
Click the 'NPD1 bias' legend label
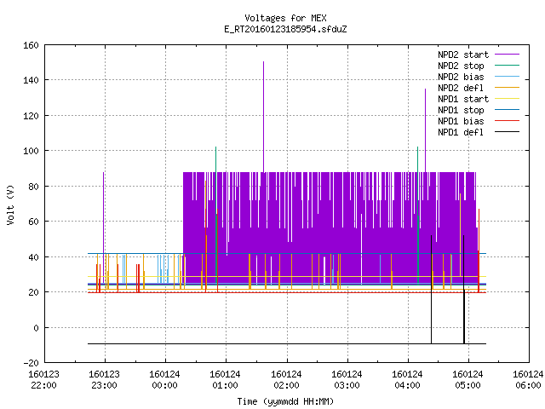[x=461, y=121]
